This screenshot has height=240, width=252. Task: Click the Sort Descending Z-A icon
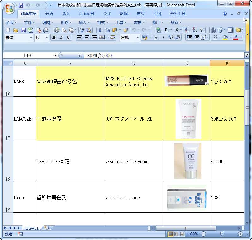coord(195,30)
